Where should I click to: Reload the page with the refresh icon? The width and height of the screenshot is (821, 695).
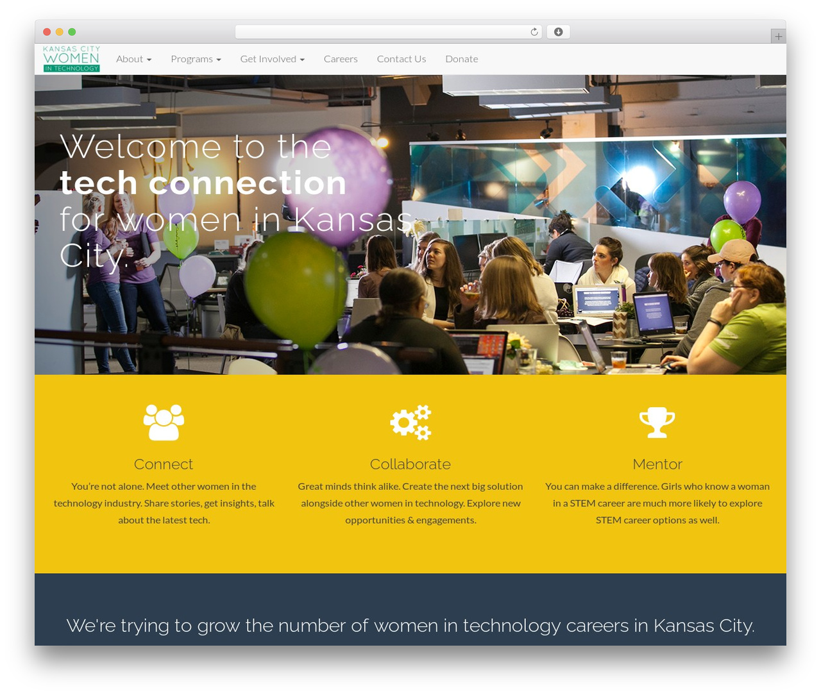[534, 32]
